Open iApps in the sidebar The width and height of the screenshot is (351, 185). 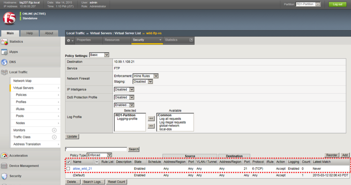[13, 52]
